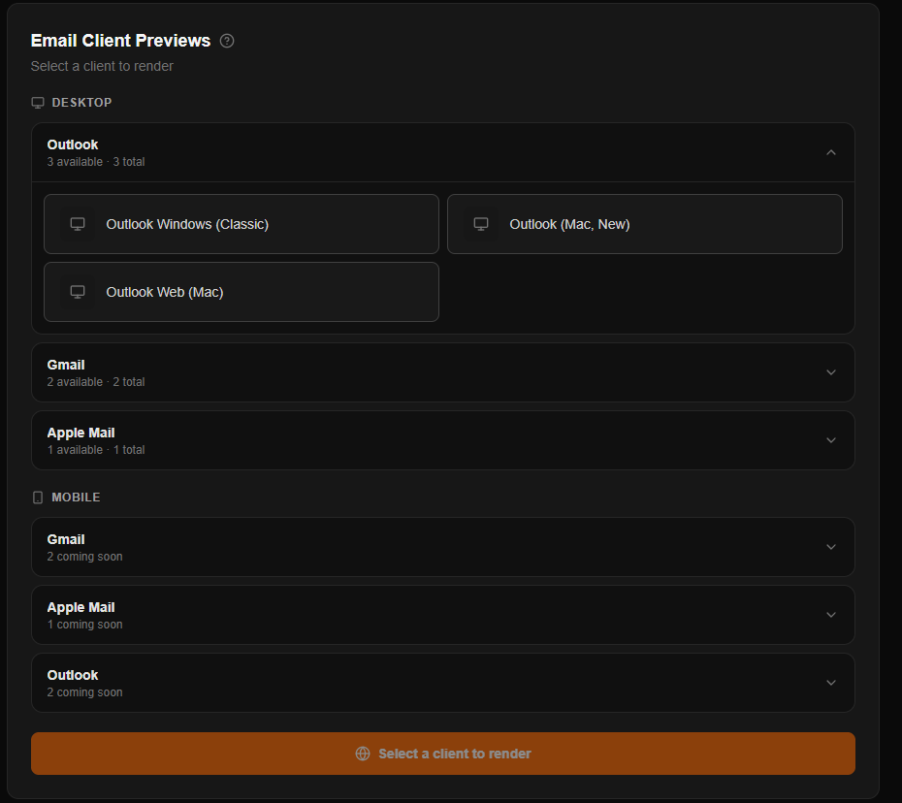Click the '2 available · 2 total' text
This screenshot has width=902, height=803.
[x=96, y=382]
